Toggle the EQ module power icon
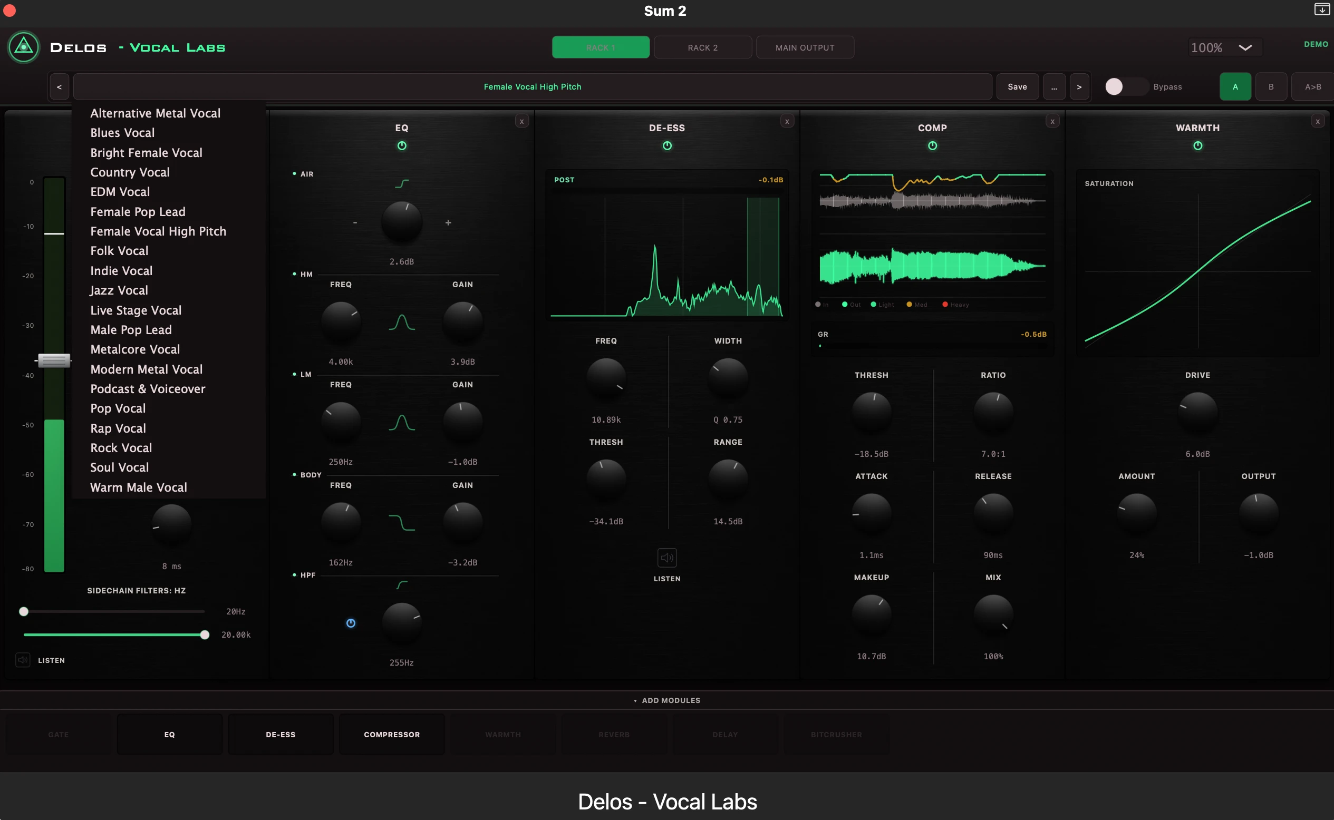 (401, 145)
